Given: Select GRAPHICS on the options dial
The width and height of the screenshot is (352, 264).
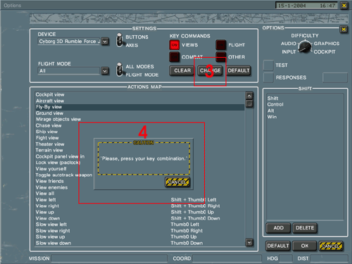Looking at the screenshot, I should coord(327,44).
